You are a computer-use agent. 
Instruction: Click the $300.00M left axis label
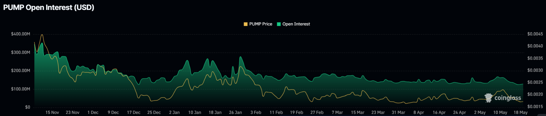click(x=21, y=52)
